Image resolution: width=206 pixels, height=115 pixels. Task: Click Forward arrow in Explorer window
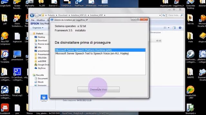(37, 15)
